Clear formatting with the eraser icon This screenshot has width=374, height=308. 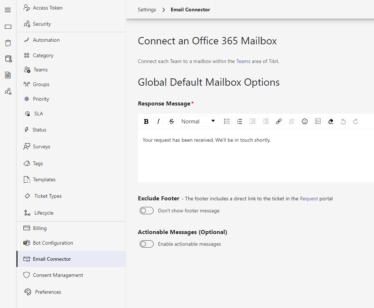coord(330,121)
